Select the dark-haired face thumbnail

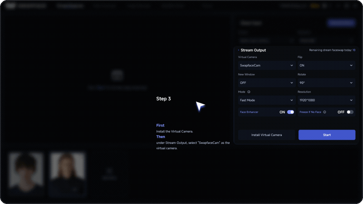(x=26, y=172)
